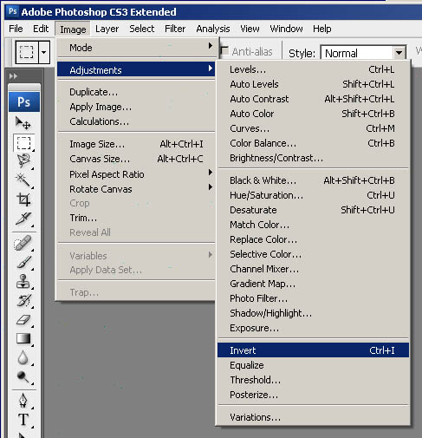Expand the Mode submenu
The width and height of the screenshot is (422, 438).
click(x=136, y=48)
